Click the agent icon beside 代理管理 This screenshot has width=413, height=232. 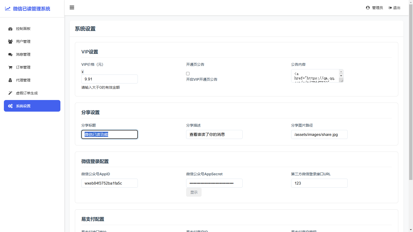[x=10, y=80]
